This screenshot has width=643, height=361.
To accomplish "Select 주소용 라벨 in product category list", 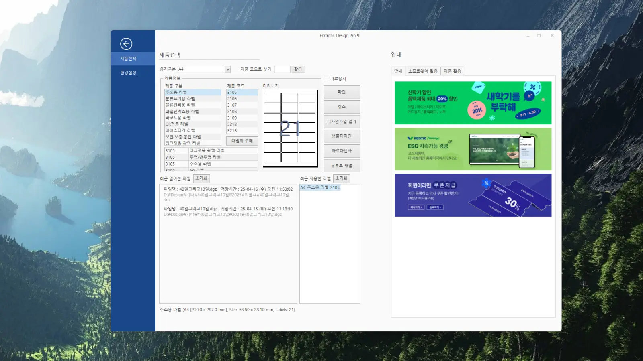I will (x=193, y=92).
